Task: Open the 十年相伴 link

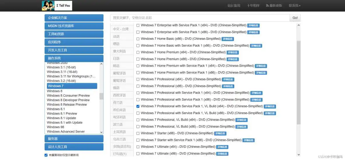Action: (x=253, y=6)
